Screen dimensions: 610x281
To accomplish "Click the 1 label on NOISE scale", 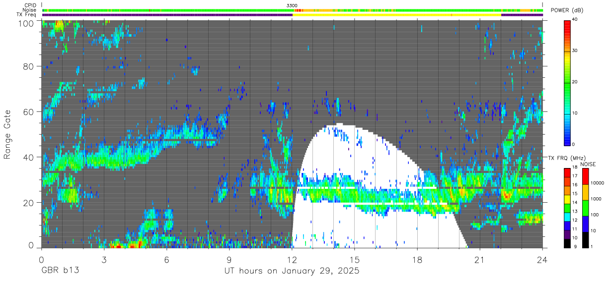I will click(x=592, y=246).
